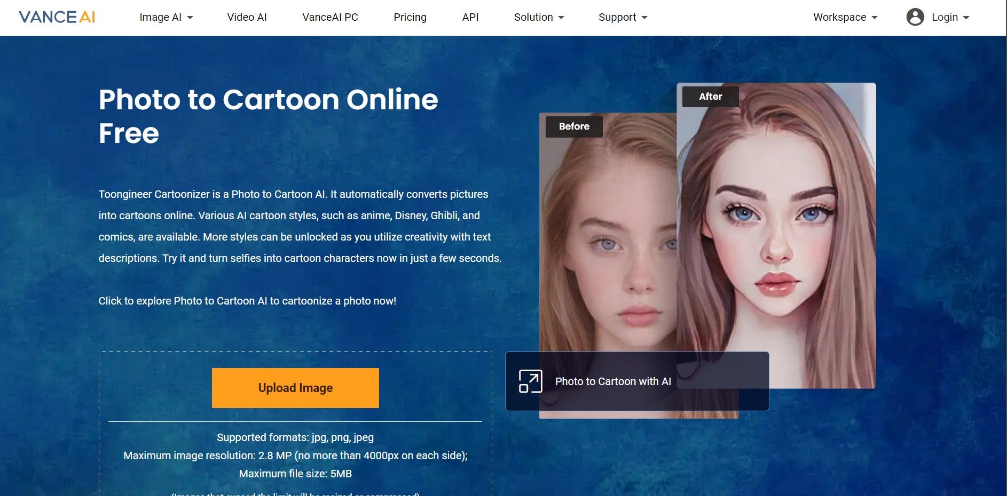Click the Before label tag
The image size is (1007, 496).
pyautogui.click(x=574, y=126)
